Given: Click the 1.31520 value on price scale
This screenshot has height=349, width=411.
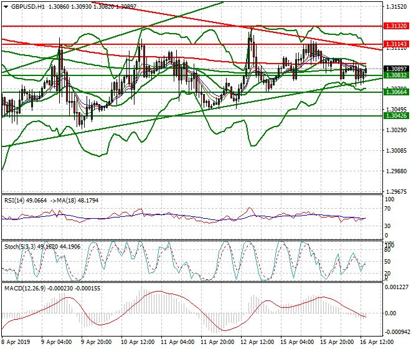Looking at the screenshot, I should 395,7.
